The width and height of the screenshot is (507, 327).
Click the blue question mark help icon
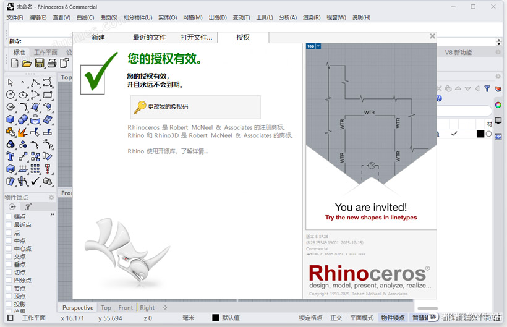439,98
